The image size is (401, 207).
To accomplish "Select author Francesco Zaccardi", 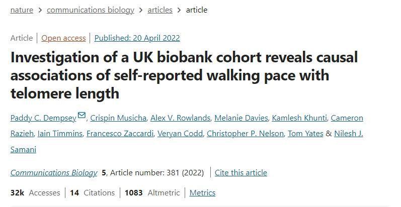I will coord(120,134).
